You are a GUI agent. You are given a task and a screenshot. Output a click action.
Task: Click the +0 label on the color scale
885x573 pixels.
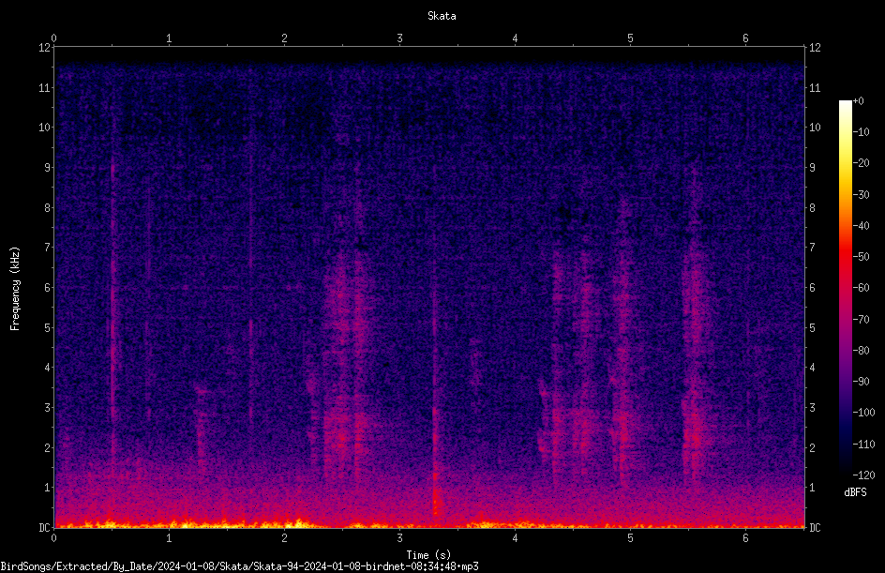858,101
